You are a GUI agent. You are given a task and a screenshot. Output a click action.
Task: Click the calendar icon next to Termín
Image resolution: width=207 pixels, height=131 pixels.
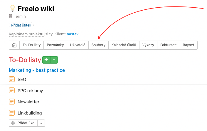pyautogui.click(x=11, y=16)
